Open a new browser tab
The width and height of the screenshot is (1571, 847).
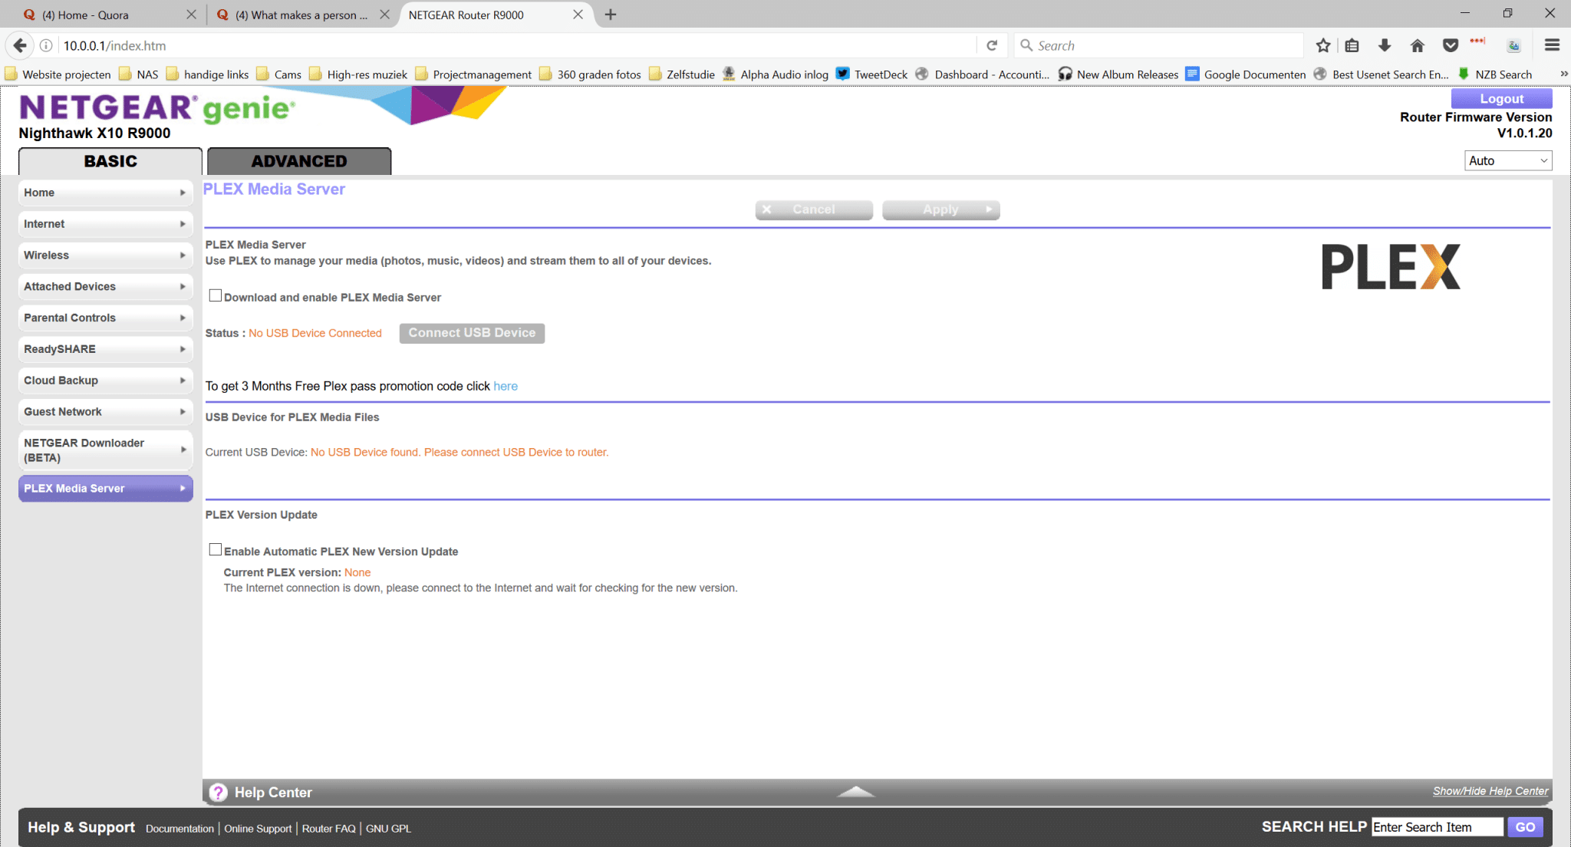click(x=611, y=15)
